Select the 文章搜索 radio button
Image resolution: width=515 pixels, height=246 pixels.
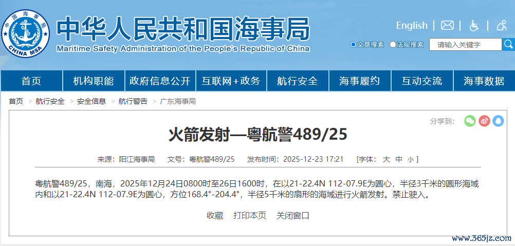click(353, 45)
